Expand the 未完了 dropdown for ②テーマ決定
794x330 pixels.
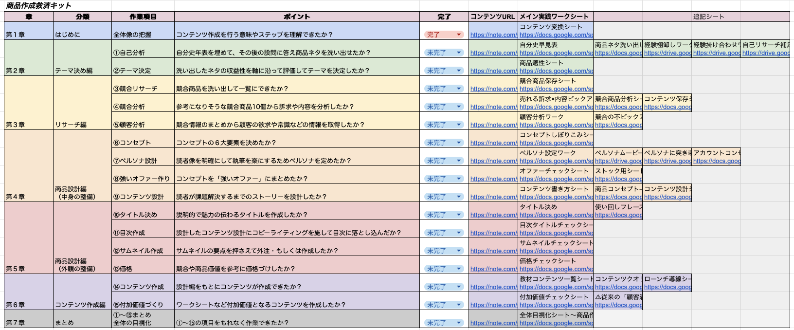tap(444, 71)
